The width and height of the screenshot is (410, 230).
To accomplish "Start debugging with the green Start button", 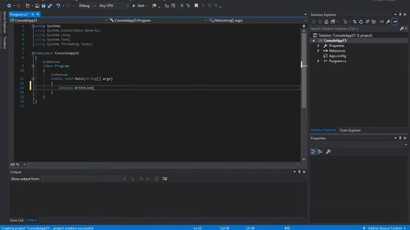I will (x=138, y=6).
